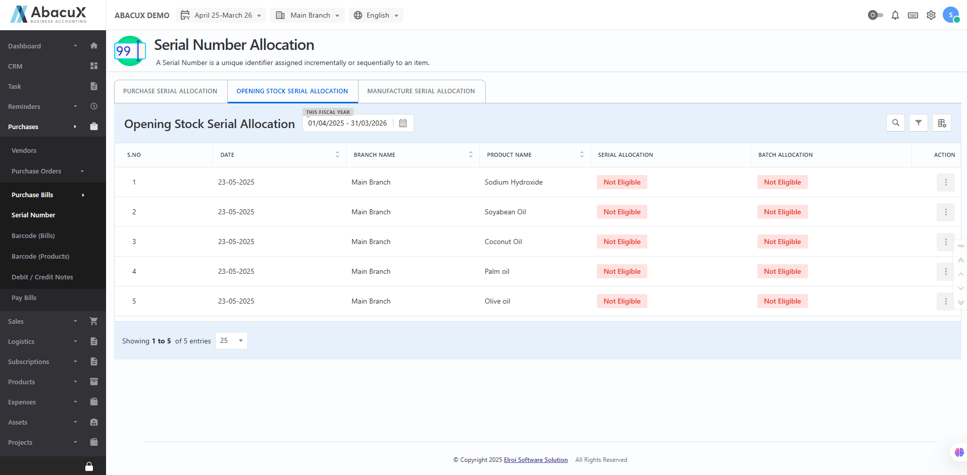The height and width of the screenshot is (475, 967).
Task: Open the filter funnel icon
Action: pyautogui.click(x=918, y=123)
